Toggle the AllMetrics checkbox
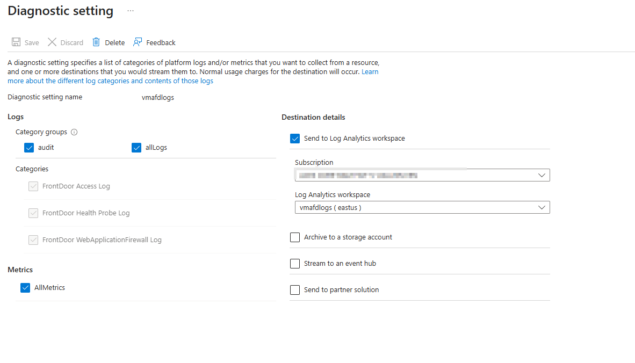Viewport: 635px width, 363px height. [x=25, y=288]
